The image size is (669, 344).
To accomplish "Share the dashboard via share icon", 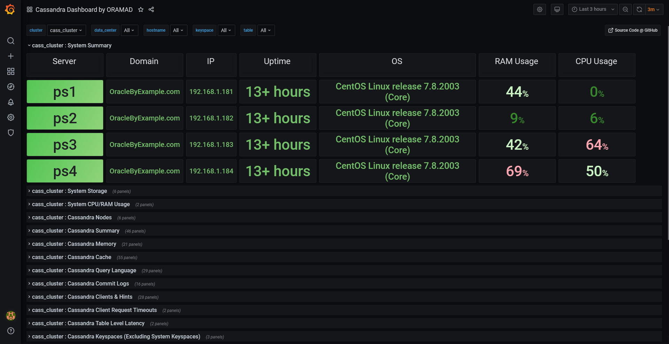I will click(x=151, y=9).
